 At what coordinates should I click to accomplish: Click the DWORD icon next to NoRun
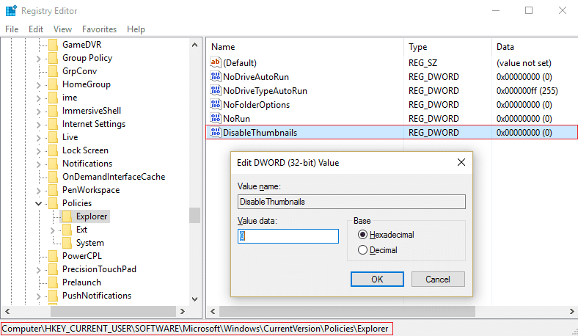[x=216, y=119]
